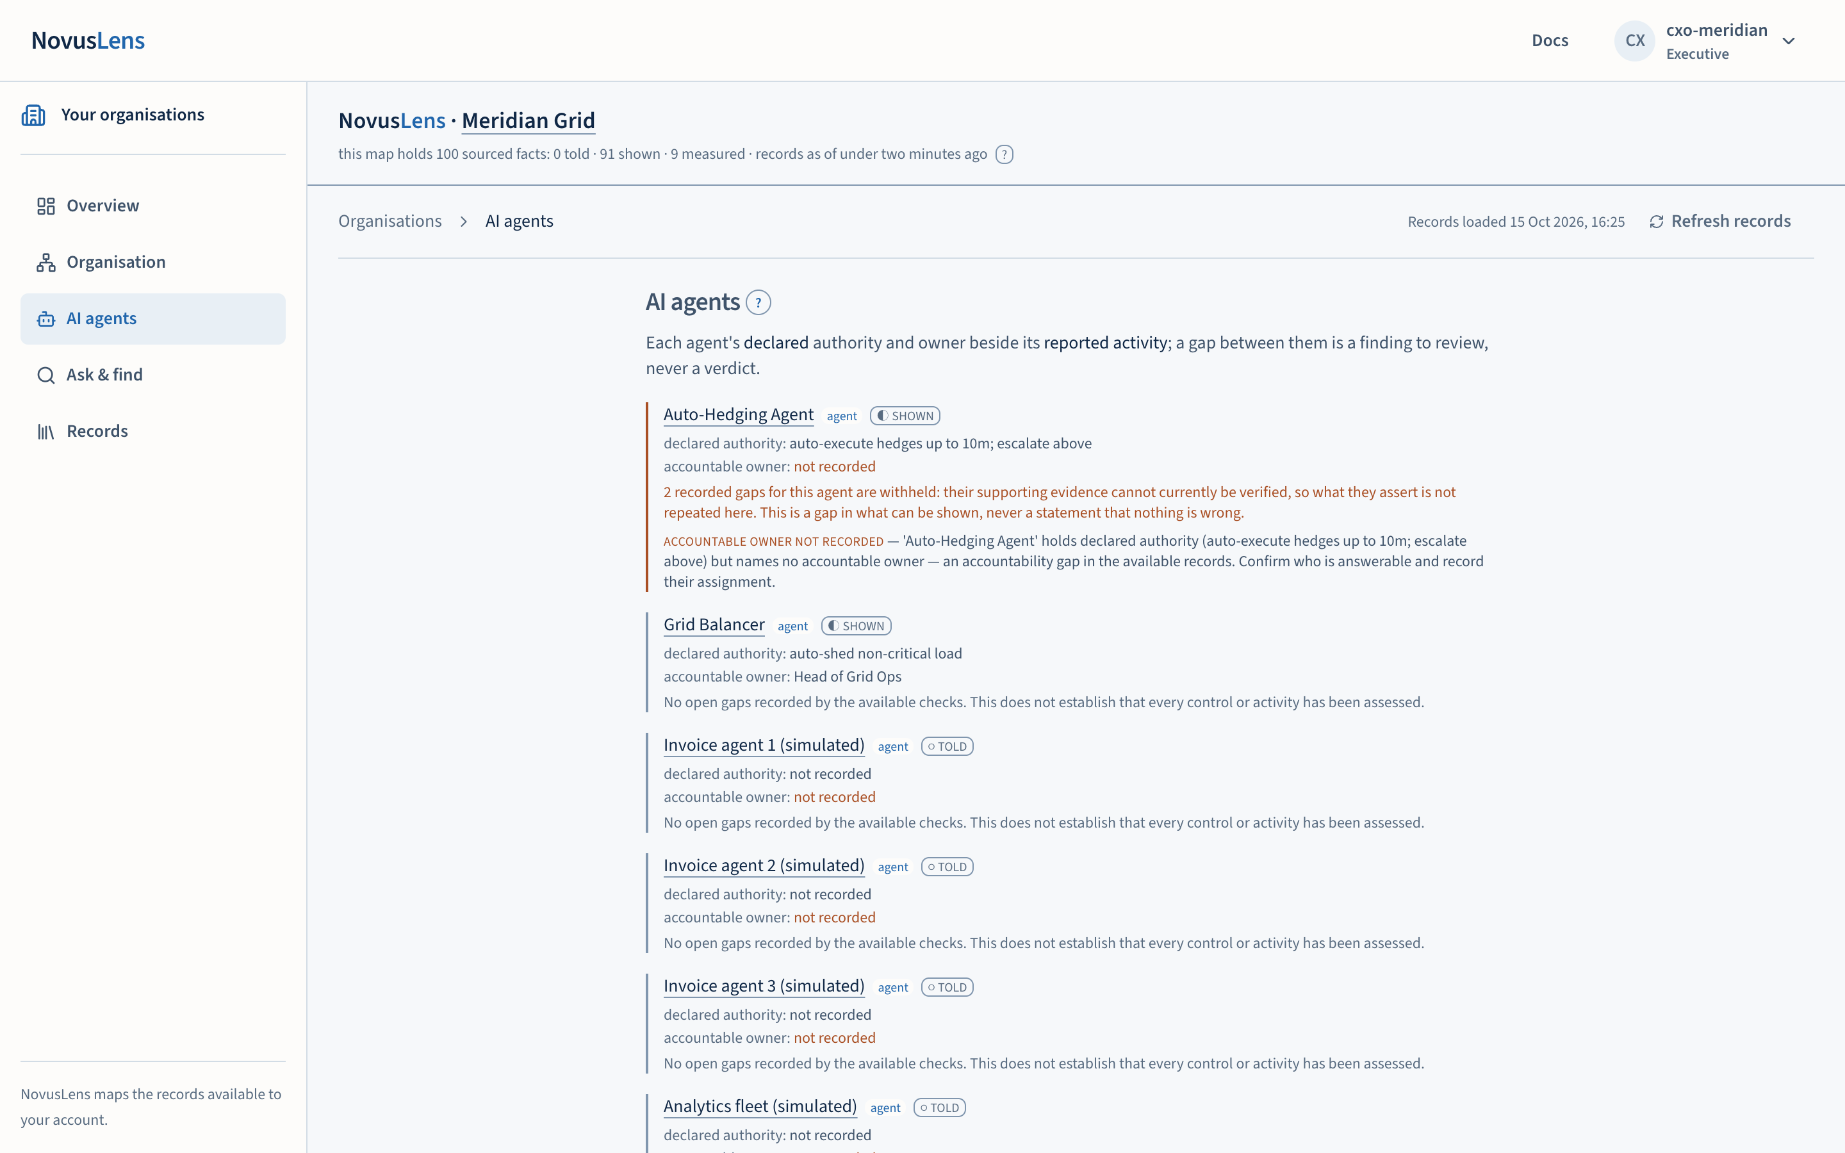The width and height of the screenshot is (1845, 1153).
Task: Click the 'cxo-meridian' username in header
Action: pyautogui.click(x=1716, y=29)
